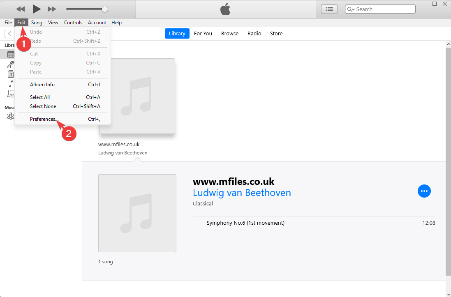Image resolution: width=451 pixels, height=297 pixels.
Task: Click the large album artwork placeholder
Action: (137, 213)
